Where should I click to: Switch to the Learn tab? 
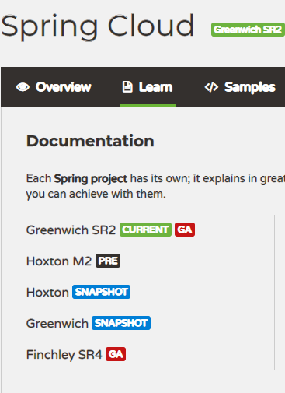148,87
